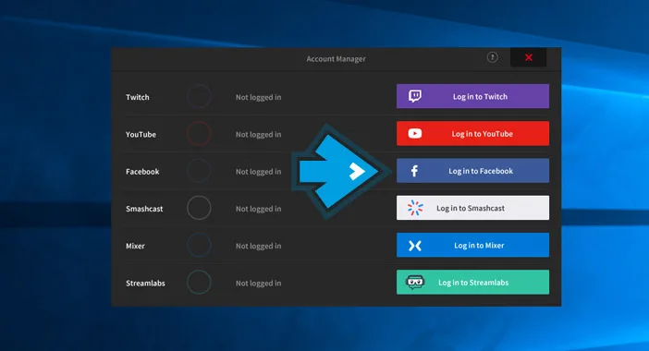
Task: Click Facebook's Not logged in status
Action: [258, 172]
